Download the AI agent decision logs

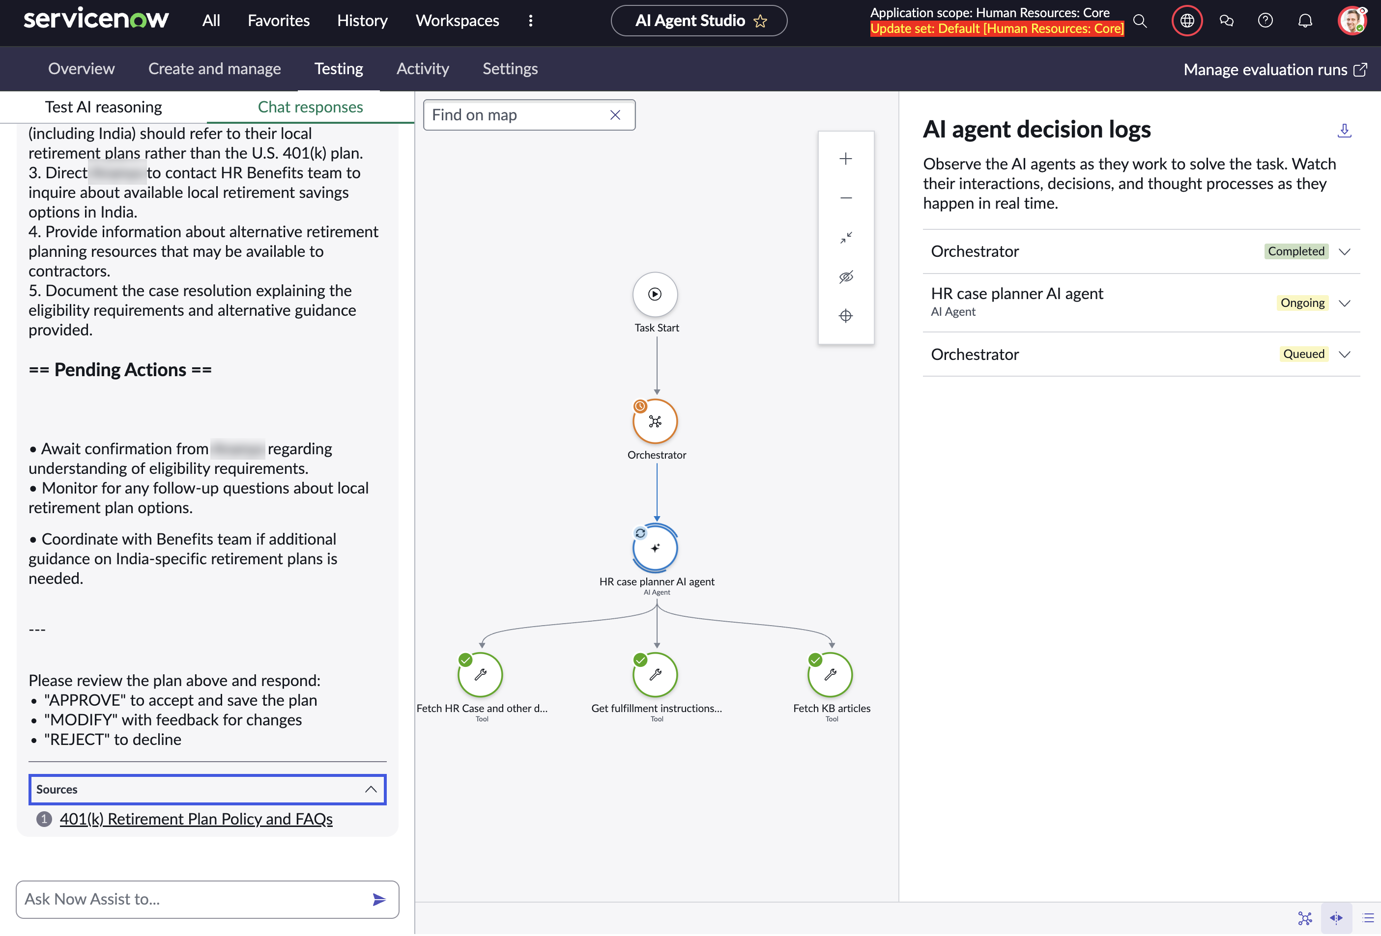click(x=1344, y=131)
